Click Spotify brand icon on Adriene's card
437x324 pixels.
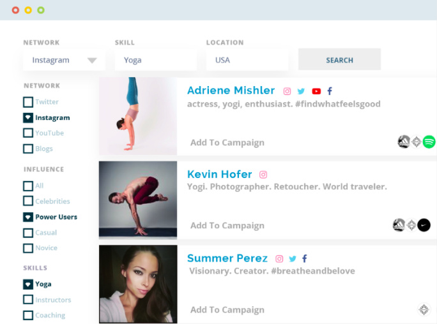tap(429, 142)
